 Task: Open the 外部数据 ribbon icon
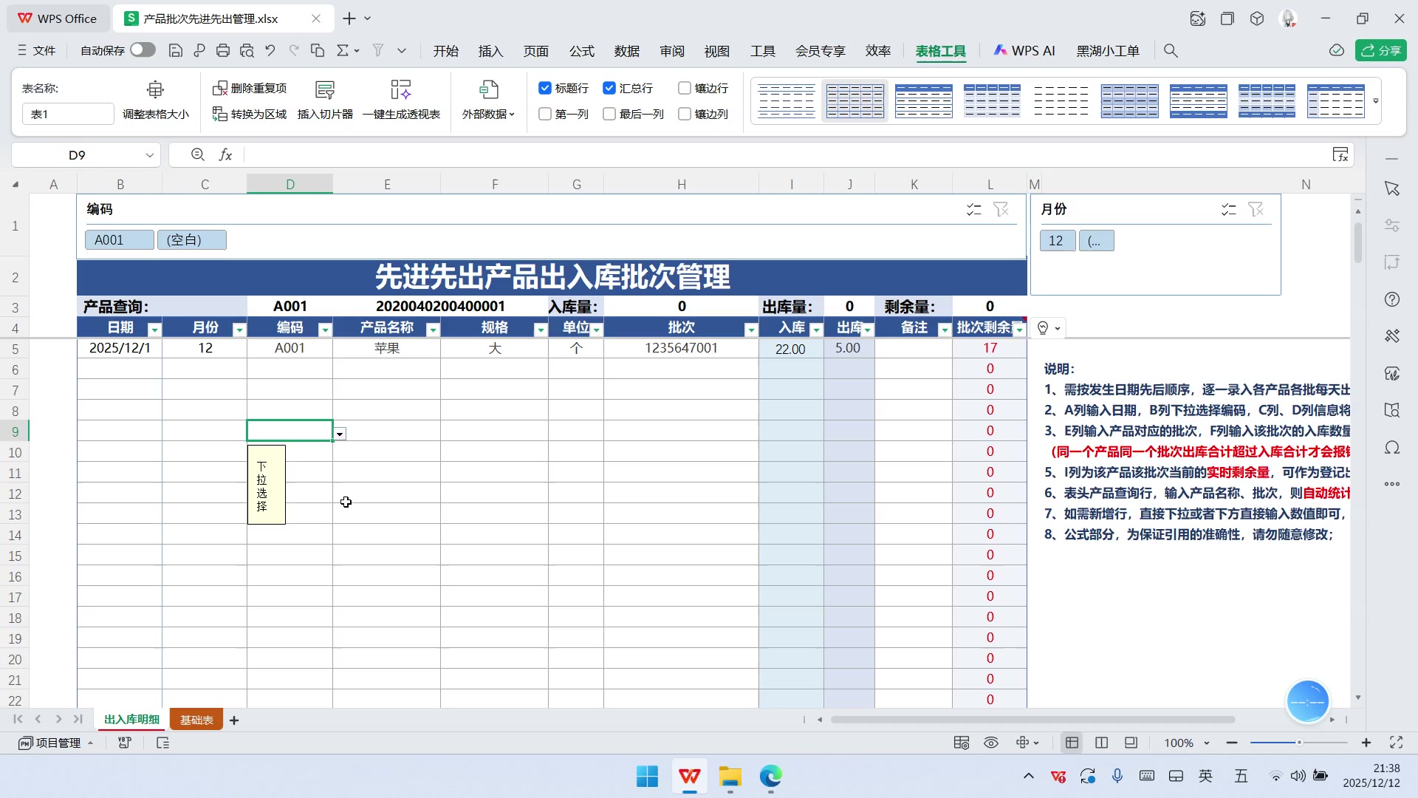click(488, 89)
